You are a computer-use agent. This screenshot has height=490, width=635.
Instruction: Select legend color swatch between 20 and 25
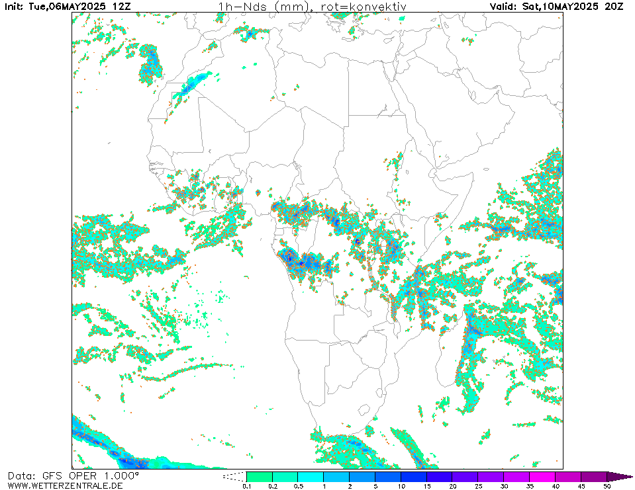point(465,477)
